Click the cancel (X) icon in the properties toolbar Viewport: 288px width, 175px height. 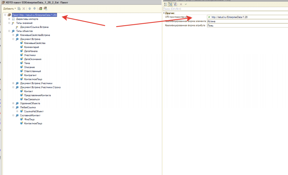coord(181,4)
